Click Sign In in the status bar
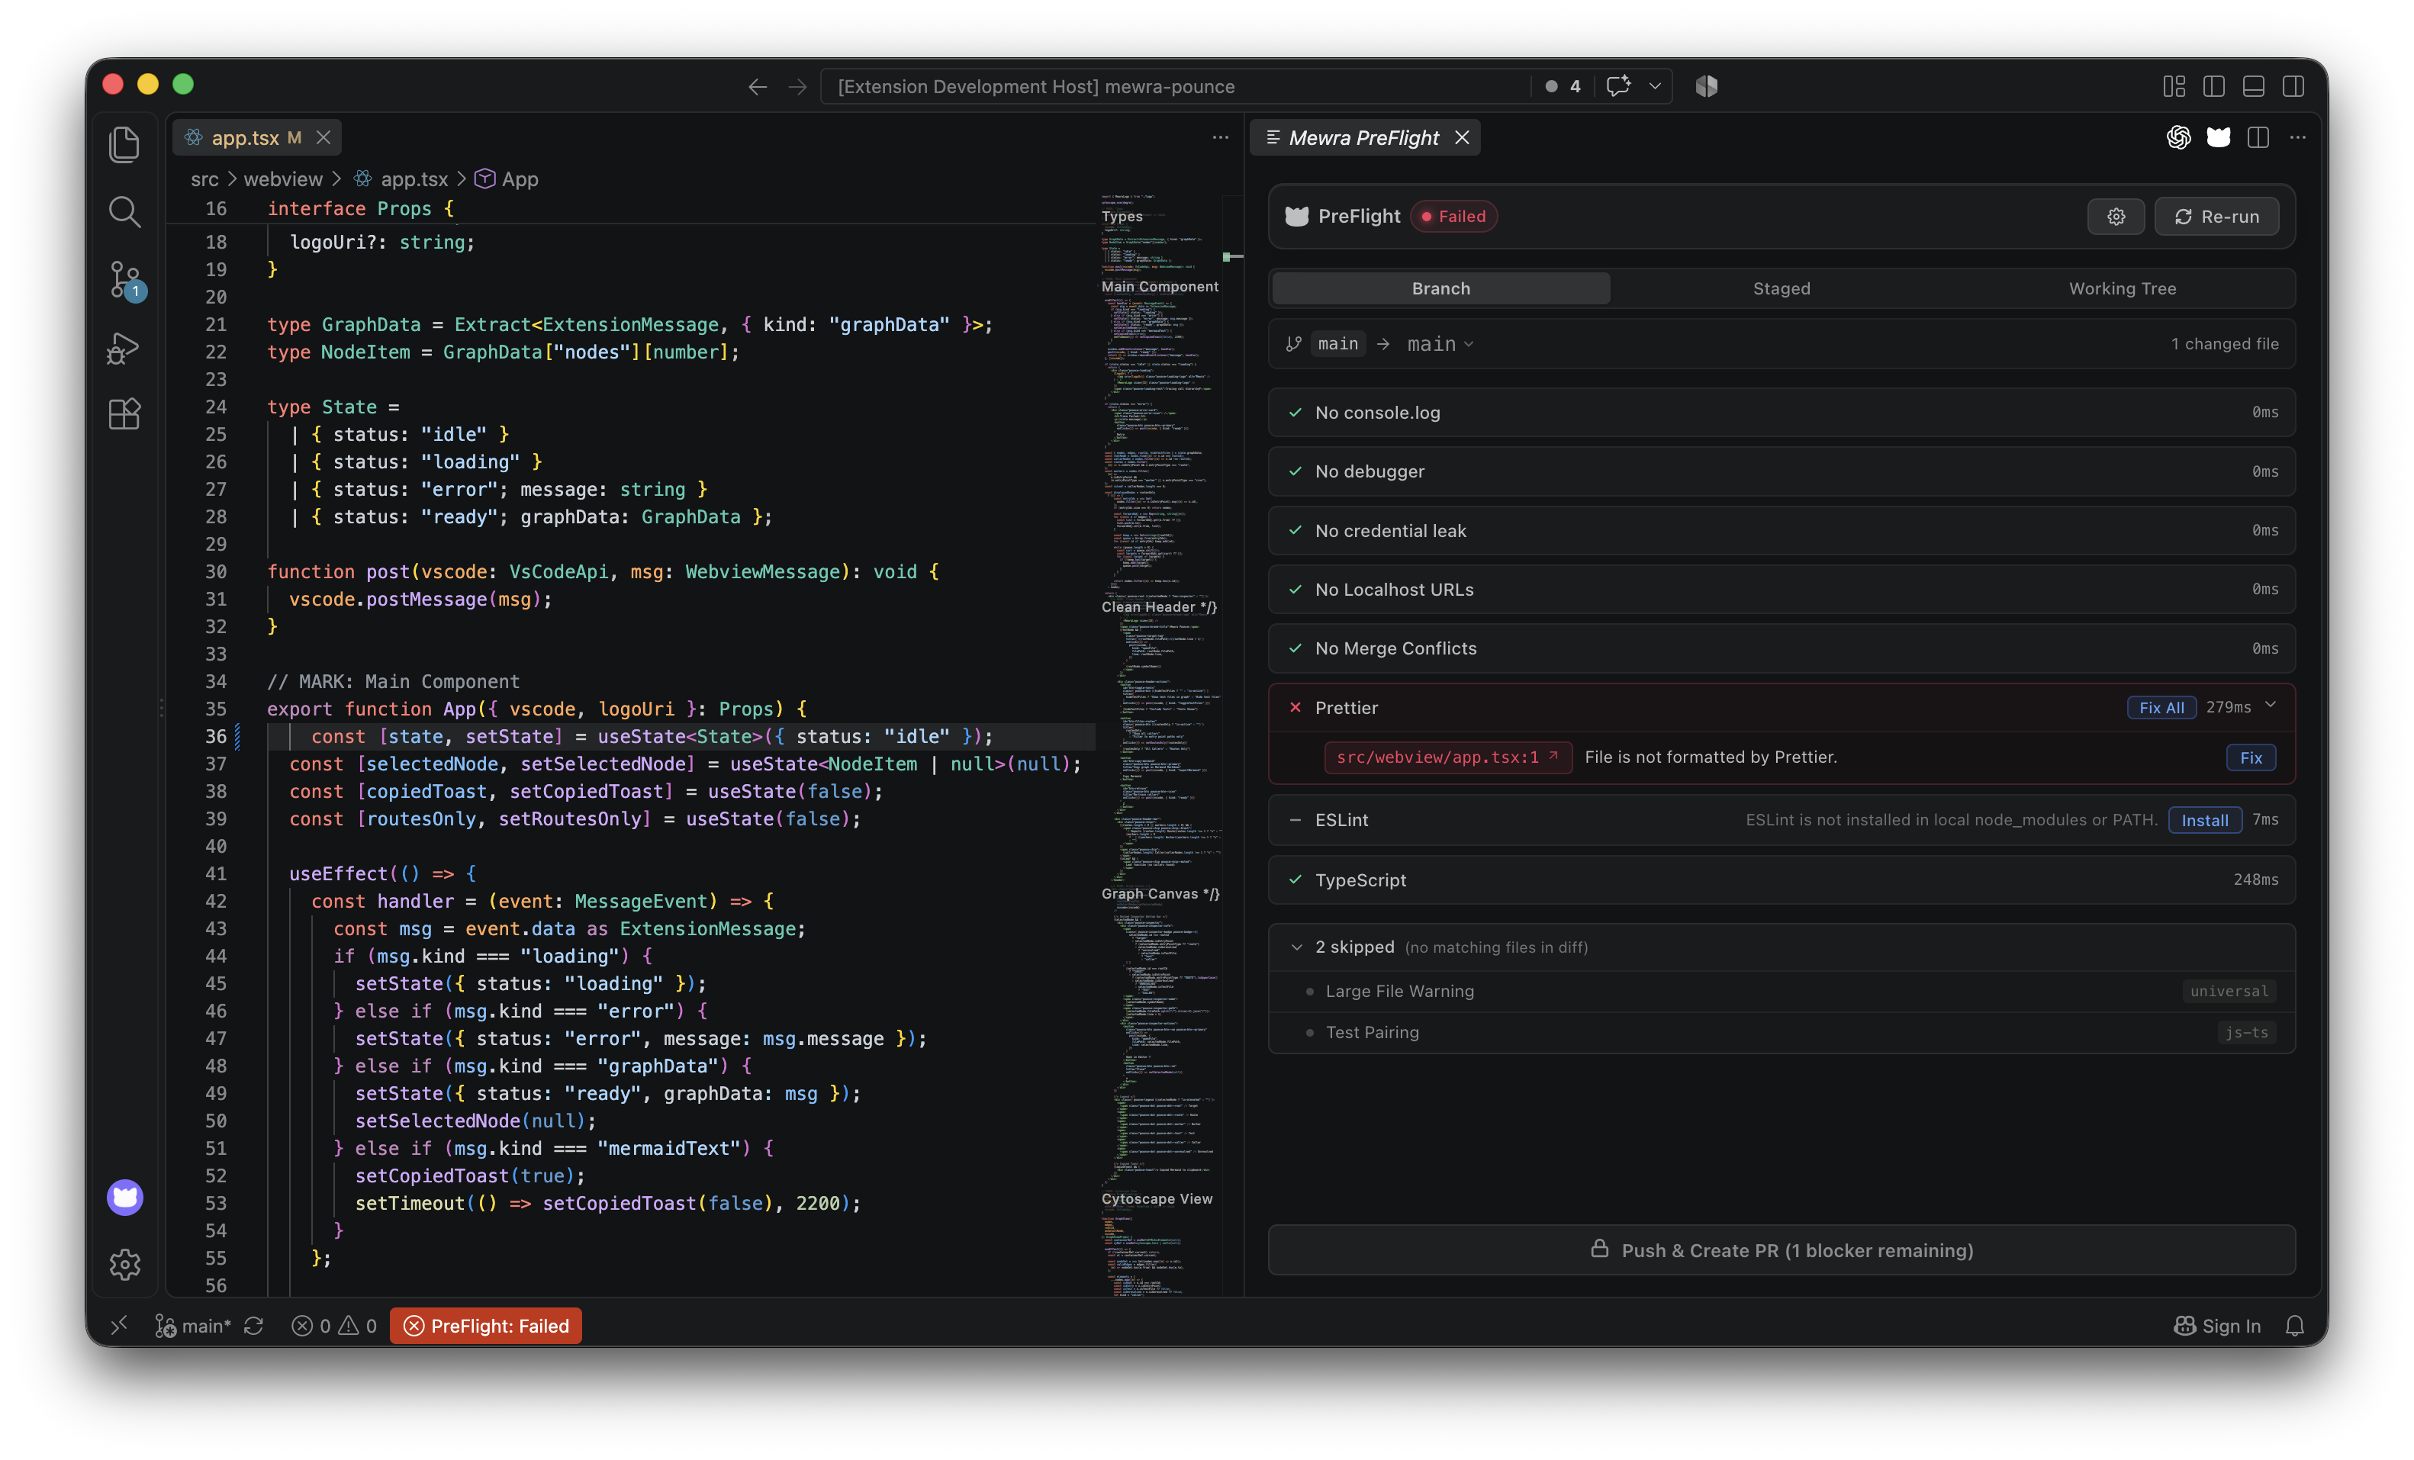The height and width of the screenshot is (1460, 2414). coord(2218,1325)
